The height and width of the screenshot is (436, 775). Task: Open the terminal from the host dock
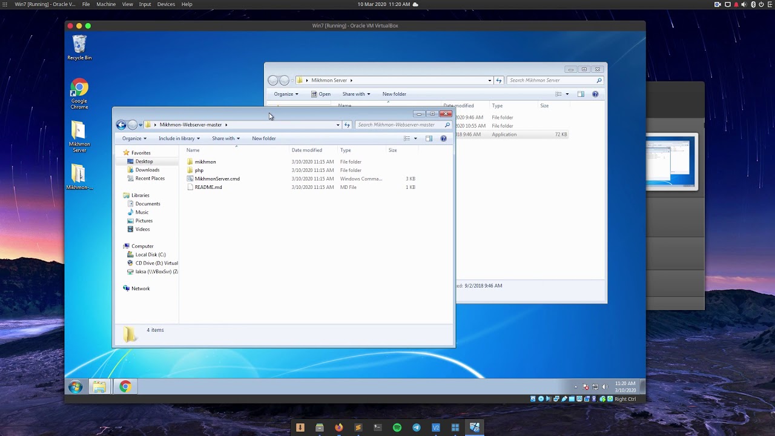click(x=377, y=428)
